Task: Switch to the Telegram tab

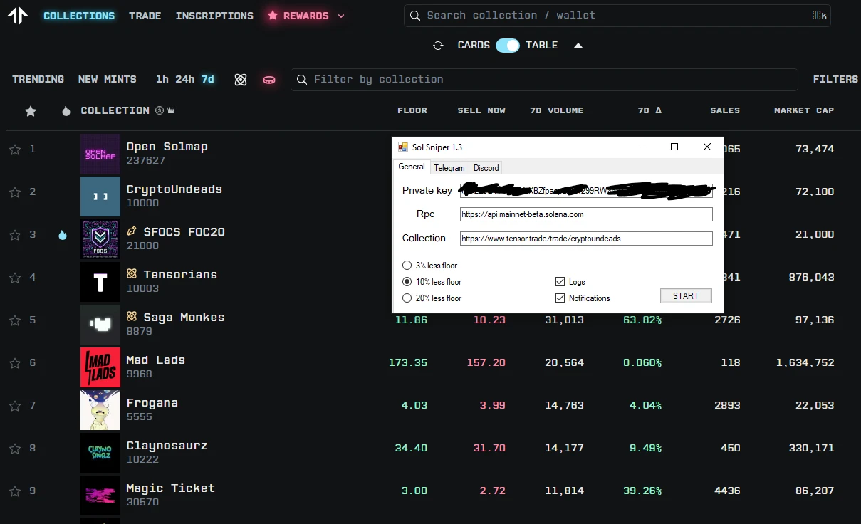Action: coord(449,168)
